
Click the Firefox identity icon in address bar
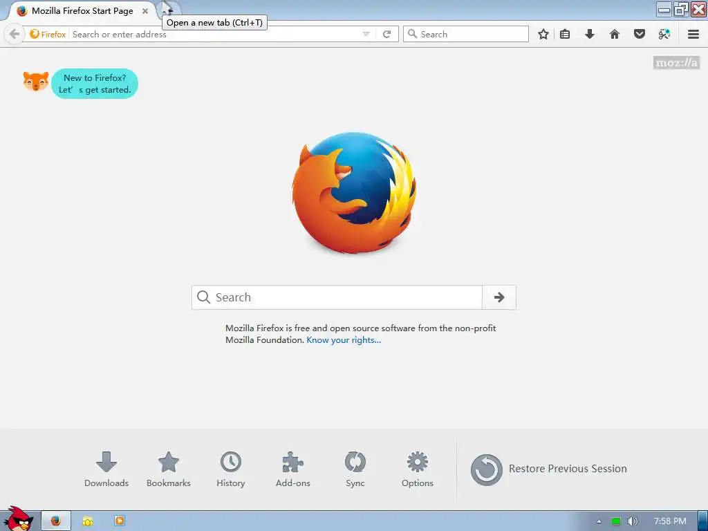point(48,35)
